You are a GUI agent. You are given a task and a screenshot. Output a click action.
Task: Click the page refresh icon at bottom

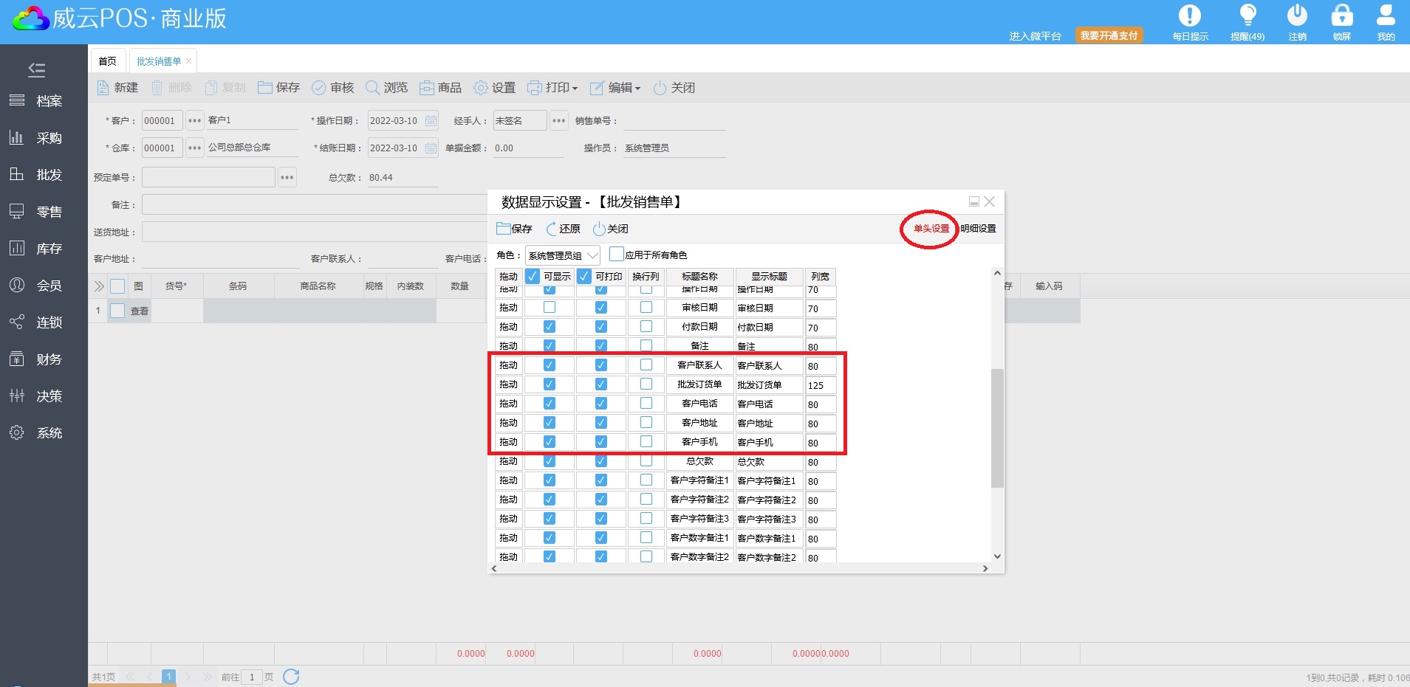[x=291, y=677]
